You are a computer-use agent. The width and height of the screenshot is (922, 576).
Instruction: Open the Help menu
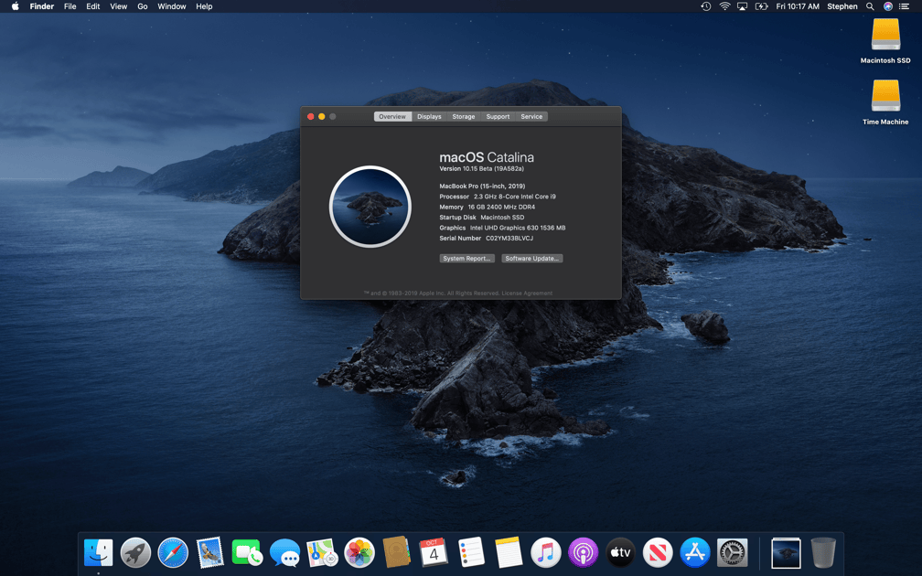pyautogui.click(x=204, y=6)
